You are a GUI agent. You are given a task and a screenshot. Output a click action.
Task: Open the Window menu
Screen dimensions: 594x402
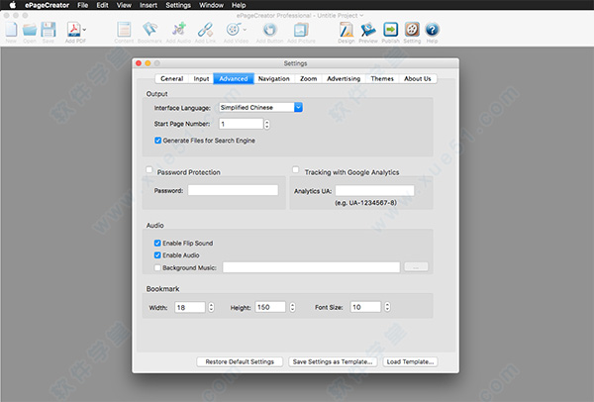(211, 5)
